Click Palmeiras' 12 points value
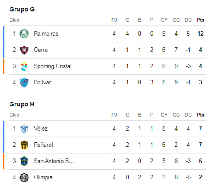Viewport: 206px width, 192px height. click(x=200, y=34)
